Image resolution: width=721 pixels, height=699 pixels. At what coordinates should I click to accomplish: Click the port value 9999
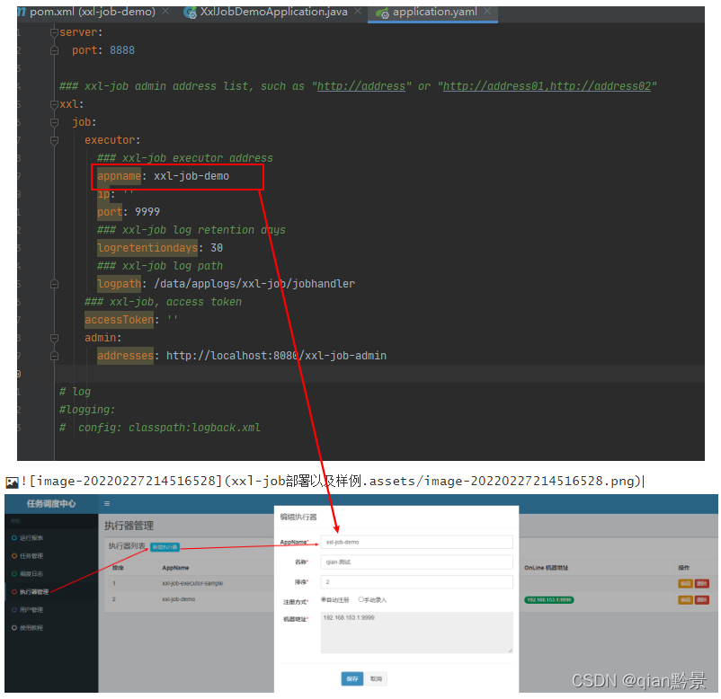147,212
